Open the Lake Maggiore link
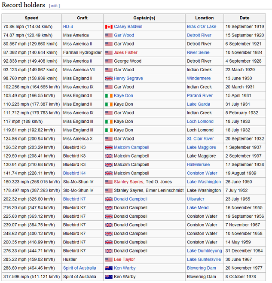 tap(202, 147)
